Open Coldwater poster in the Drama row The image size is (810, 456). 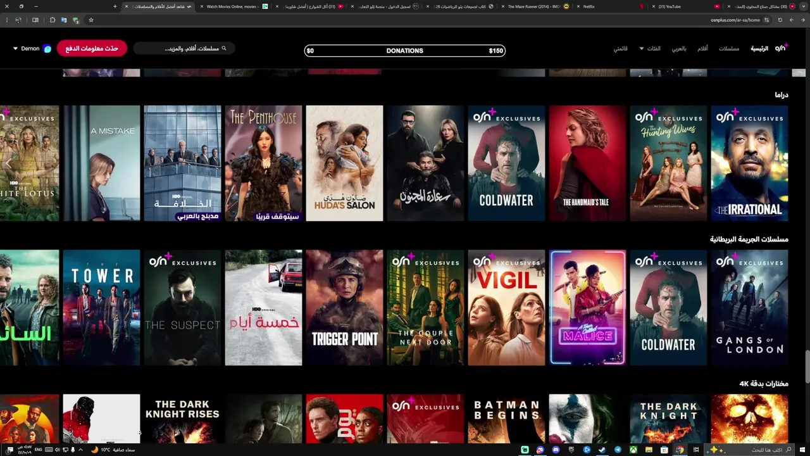(x=506, y=163)
